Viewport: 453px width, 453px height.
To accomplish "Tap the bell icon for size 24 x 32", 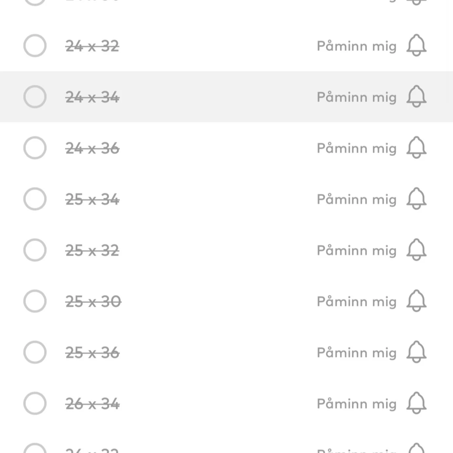I will 416,46.
